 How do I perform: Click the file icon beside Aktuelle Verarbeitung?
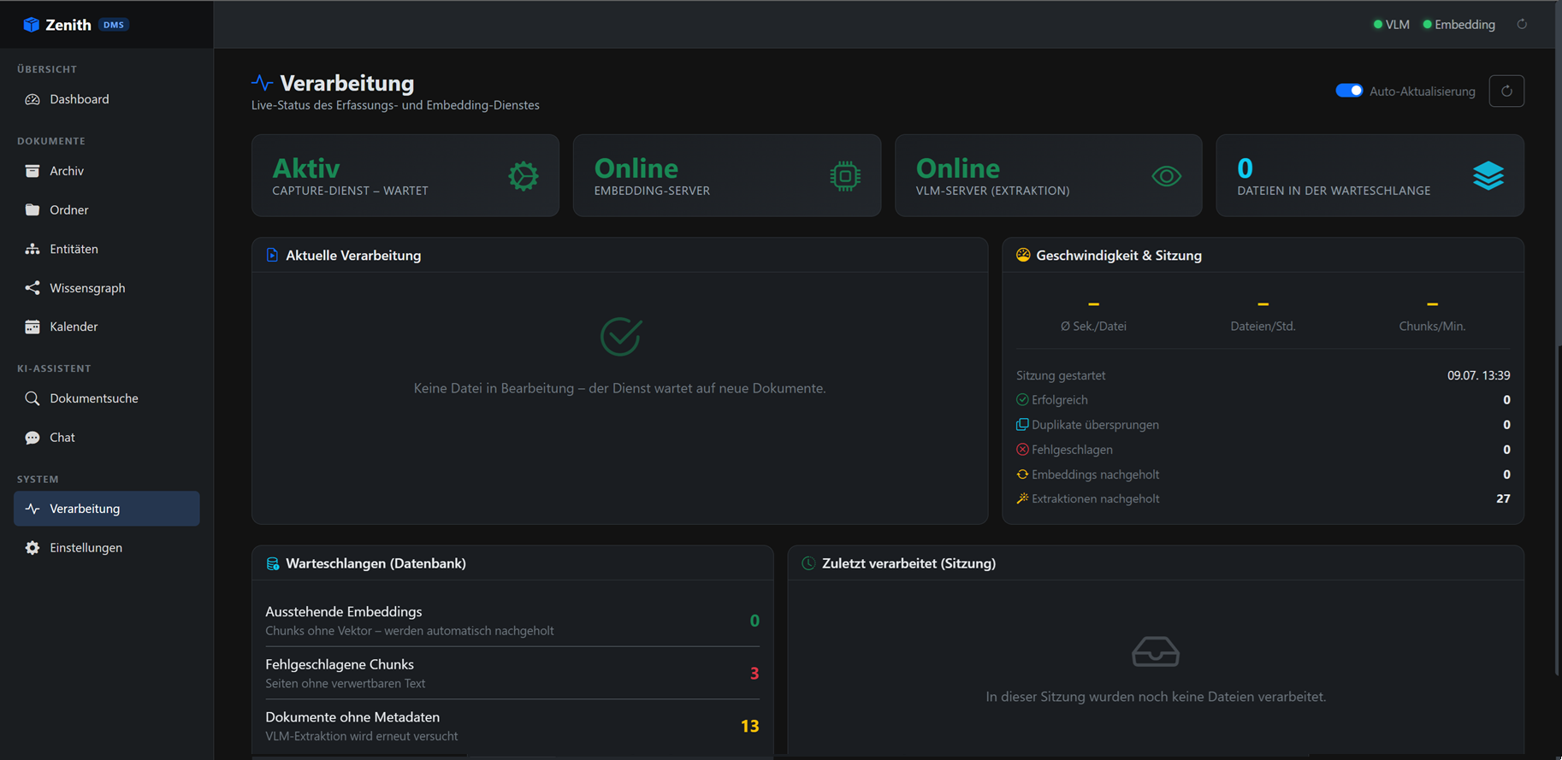point(272,255)
